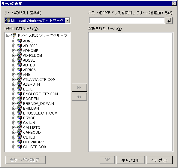Close the サーバの追加 dialog

(174, 4)
